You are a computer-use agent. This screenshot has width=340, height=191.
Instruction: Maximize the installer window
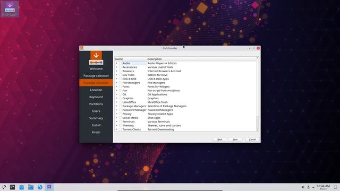pos(254,48)
